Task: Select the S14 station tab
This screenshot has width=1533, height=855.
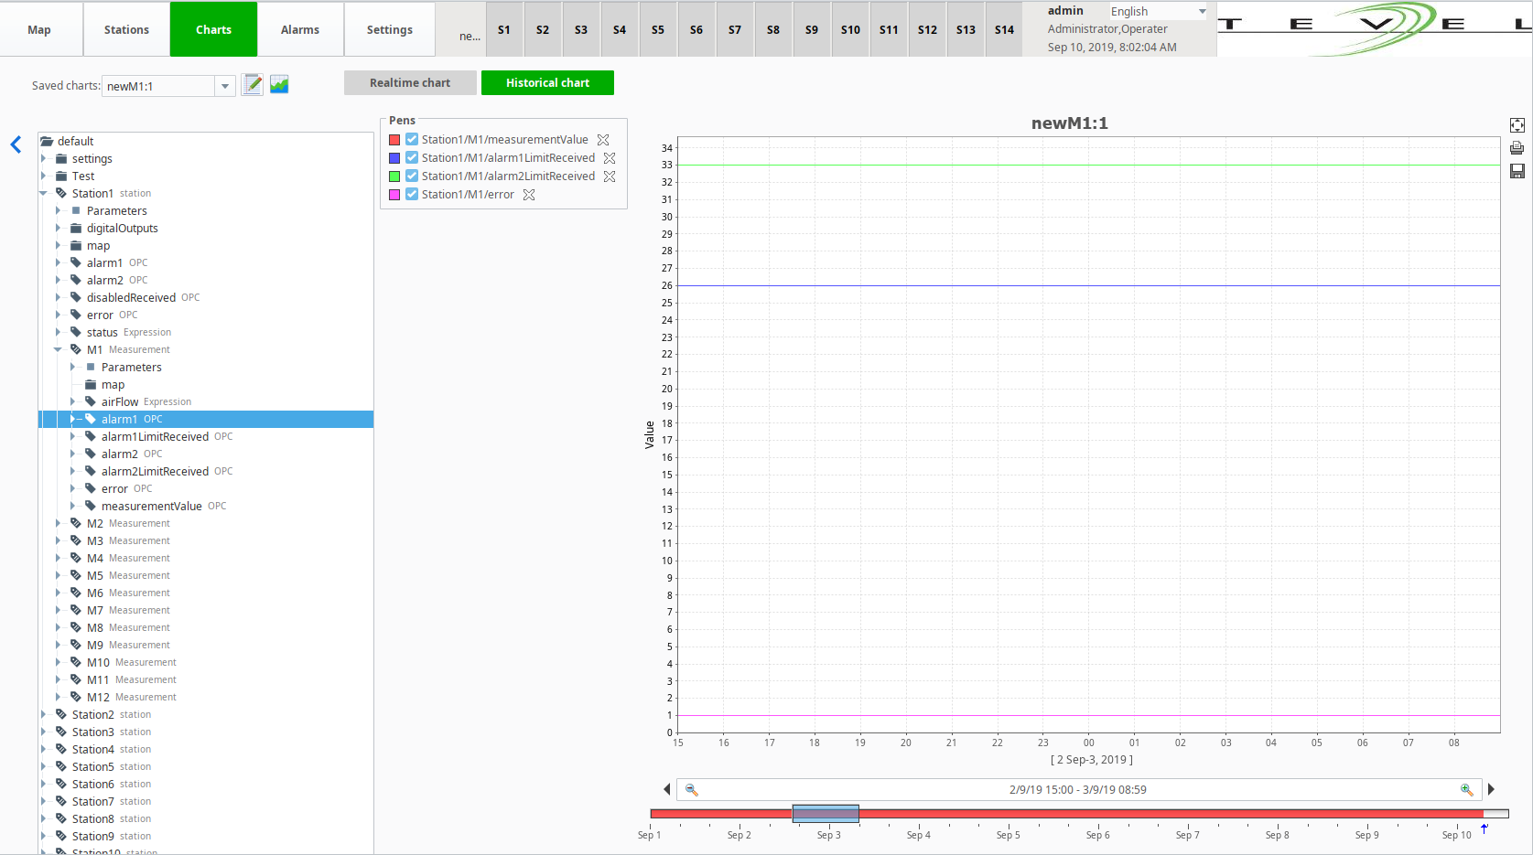Action: pyautogui.click(x=1004, y=29)
